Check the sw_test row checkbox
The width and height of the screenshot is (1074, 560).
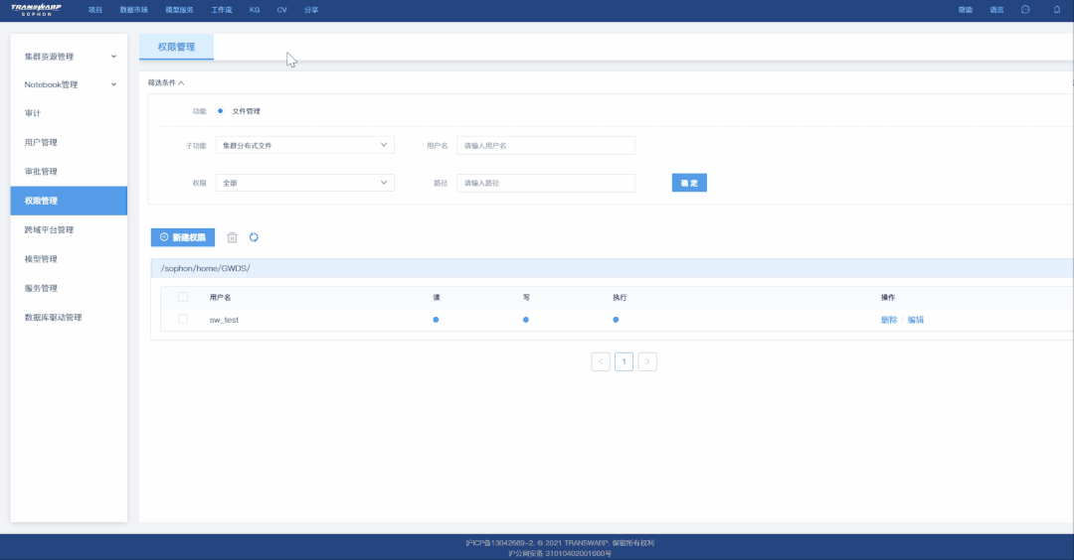[183, 320]
